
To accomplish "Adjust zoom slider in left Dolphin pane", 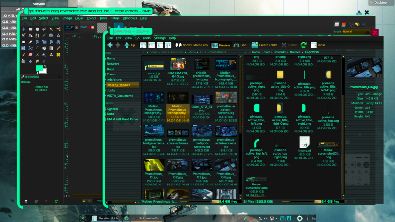I will (x=196, y=202).
